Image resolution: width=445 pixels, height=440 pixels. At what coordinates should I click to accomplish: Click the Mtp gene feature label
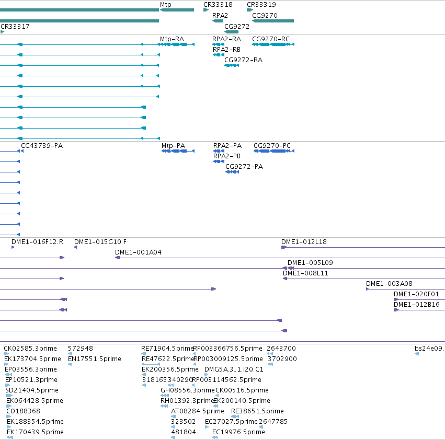pyautogui.click(x=165, y=5)
